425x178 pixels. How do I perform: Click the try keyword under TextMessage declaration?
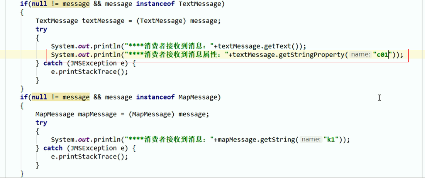pos(41,29)
